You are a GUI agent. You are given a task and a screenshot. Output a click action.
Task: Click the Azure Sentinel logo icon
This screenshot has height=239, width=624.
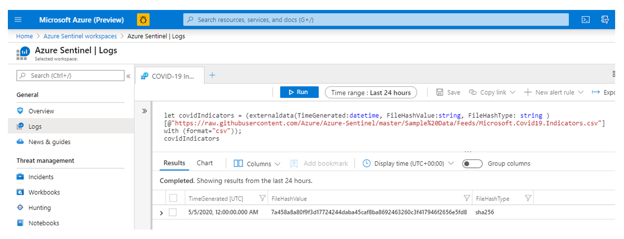click(x=23, y=53)
